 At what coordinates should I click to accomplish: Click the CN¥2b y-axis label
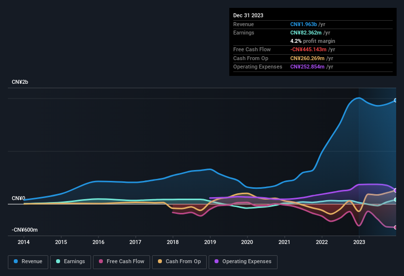click(x=20, y=82)
